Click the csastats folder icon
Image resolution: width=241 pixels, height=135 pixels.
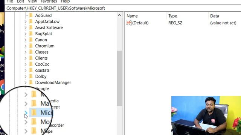(x=31, y=70)
